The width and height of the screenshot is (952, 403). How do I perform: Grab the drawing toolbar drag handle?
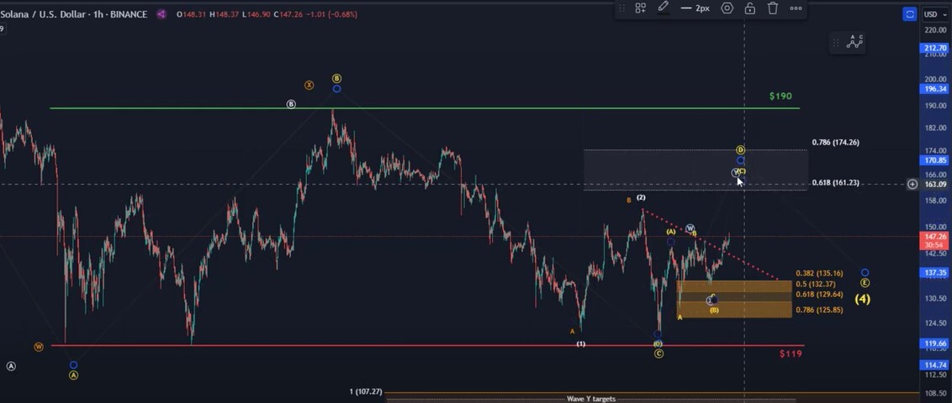(621, 8)
